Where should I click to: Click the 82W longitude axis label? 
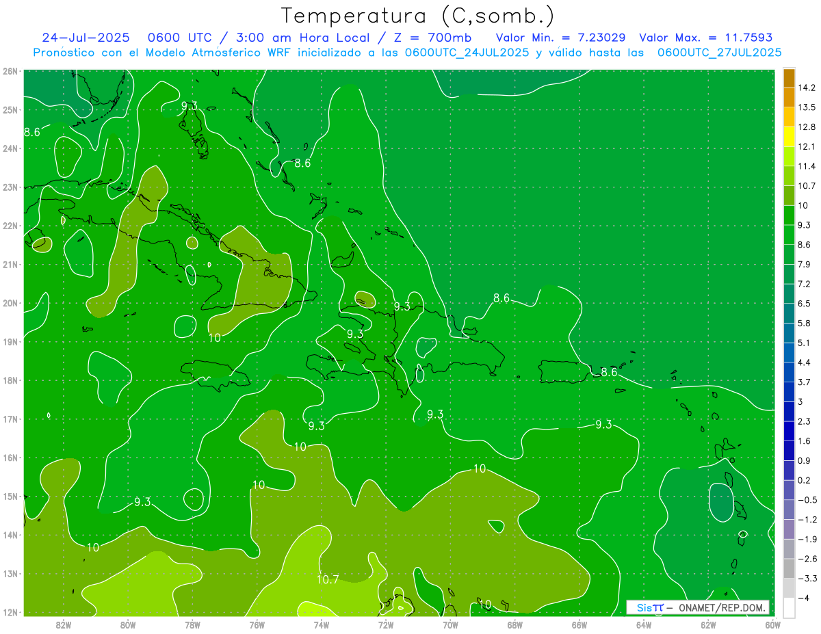pos(64,624)
